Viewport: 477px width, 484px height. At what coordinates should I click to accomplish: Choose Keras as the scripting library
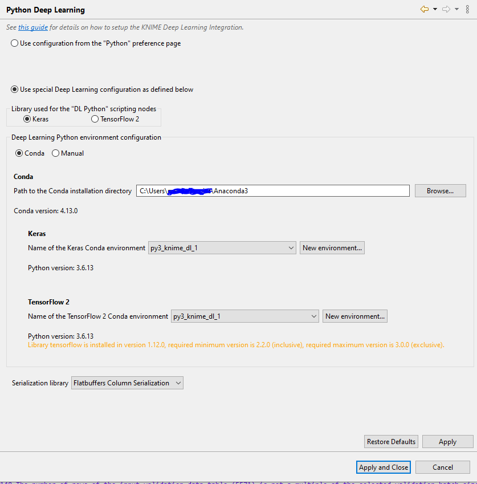click(27, 119)
